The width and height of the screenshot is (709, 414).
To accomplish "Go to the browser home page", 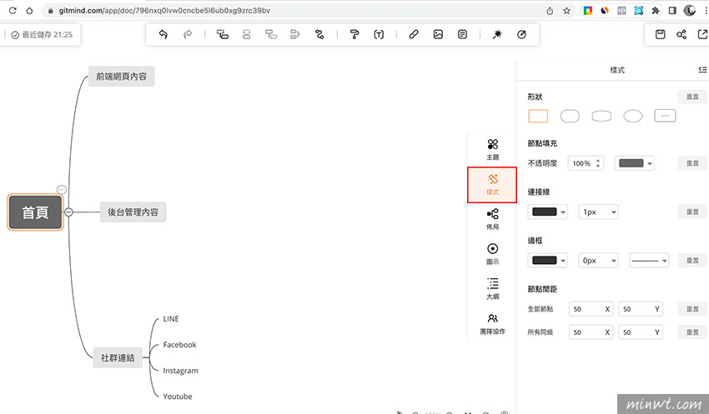I will [29, 10].
